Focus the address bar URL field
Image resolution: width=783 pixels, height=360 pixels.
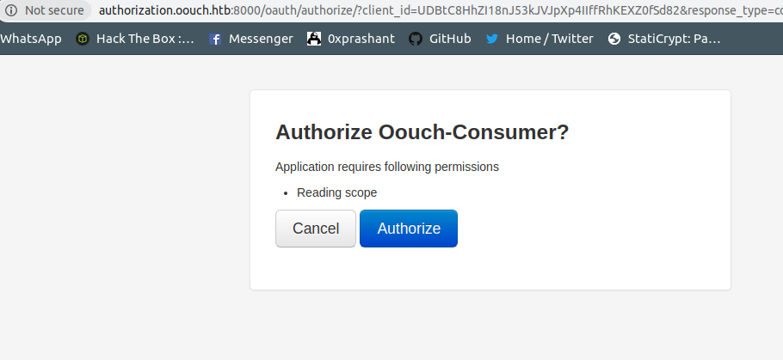point(430,10)
